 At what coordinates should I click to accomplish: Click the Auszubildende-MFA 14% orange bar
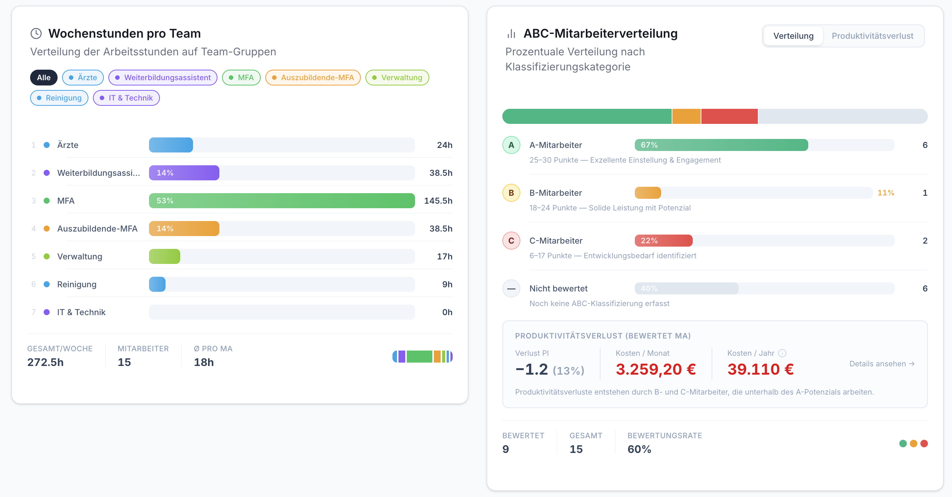[x=184, y=229]
